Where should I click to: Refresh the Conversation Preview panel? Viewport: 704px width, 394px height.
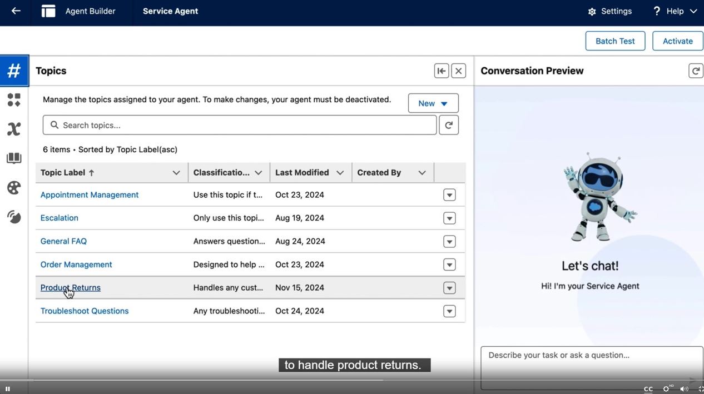[x=695, y=71]
